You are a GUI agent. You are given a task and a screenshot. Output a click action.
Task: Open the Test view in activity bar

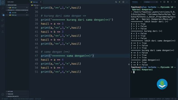[3, 32]
